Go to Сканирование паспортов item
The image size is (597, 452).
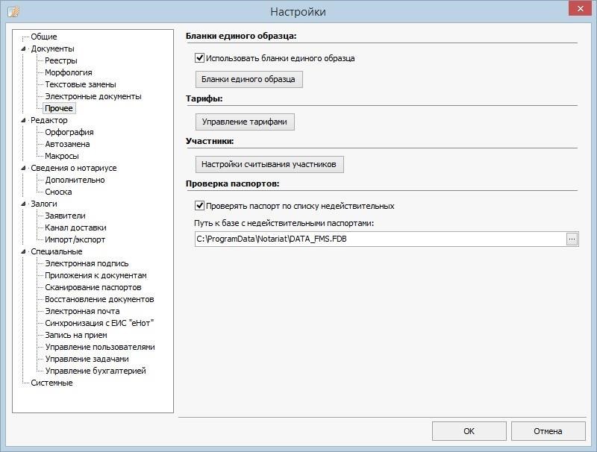click(x=93, y=287)
